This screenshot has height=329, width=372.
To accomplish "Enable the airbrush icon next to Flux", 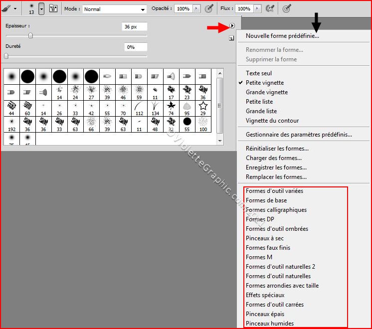I will 270,8.
